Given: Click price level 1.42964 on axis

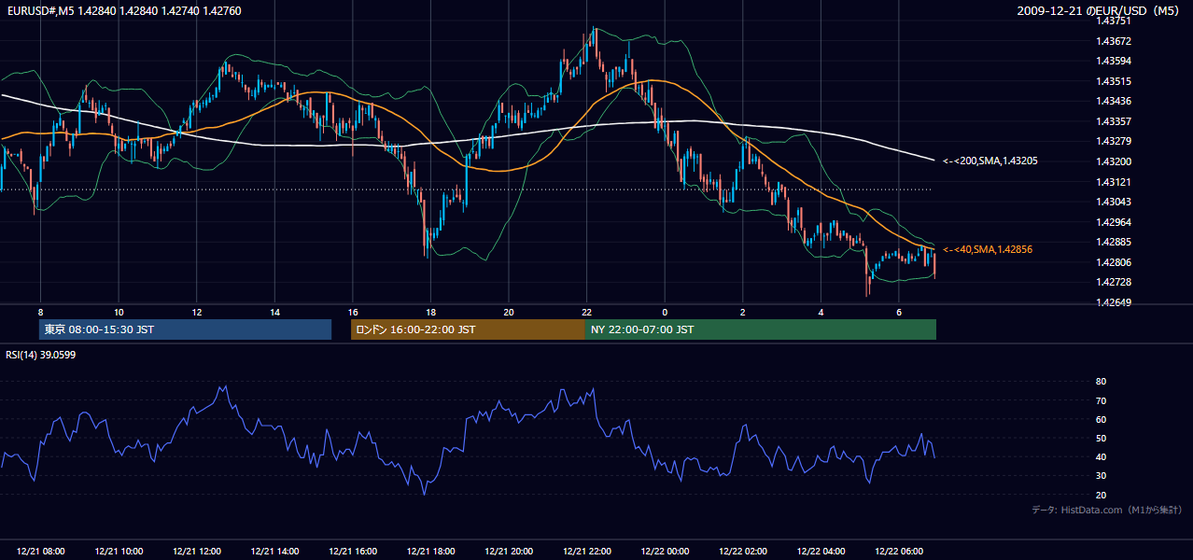Looking at the screenshot, I should pos(1114,222).
